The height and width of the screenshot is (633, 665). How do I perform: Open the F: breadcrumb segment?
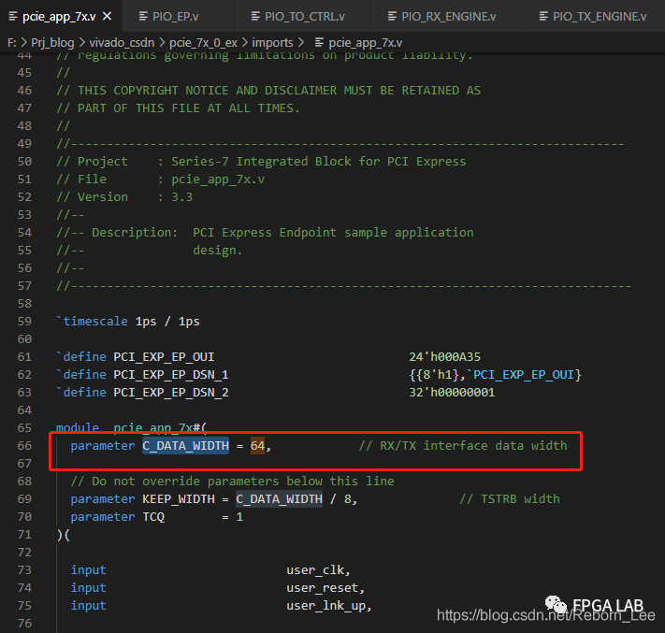12,43
